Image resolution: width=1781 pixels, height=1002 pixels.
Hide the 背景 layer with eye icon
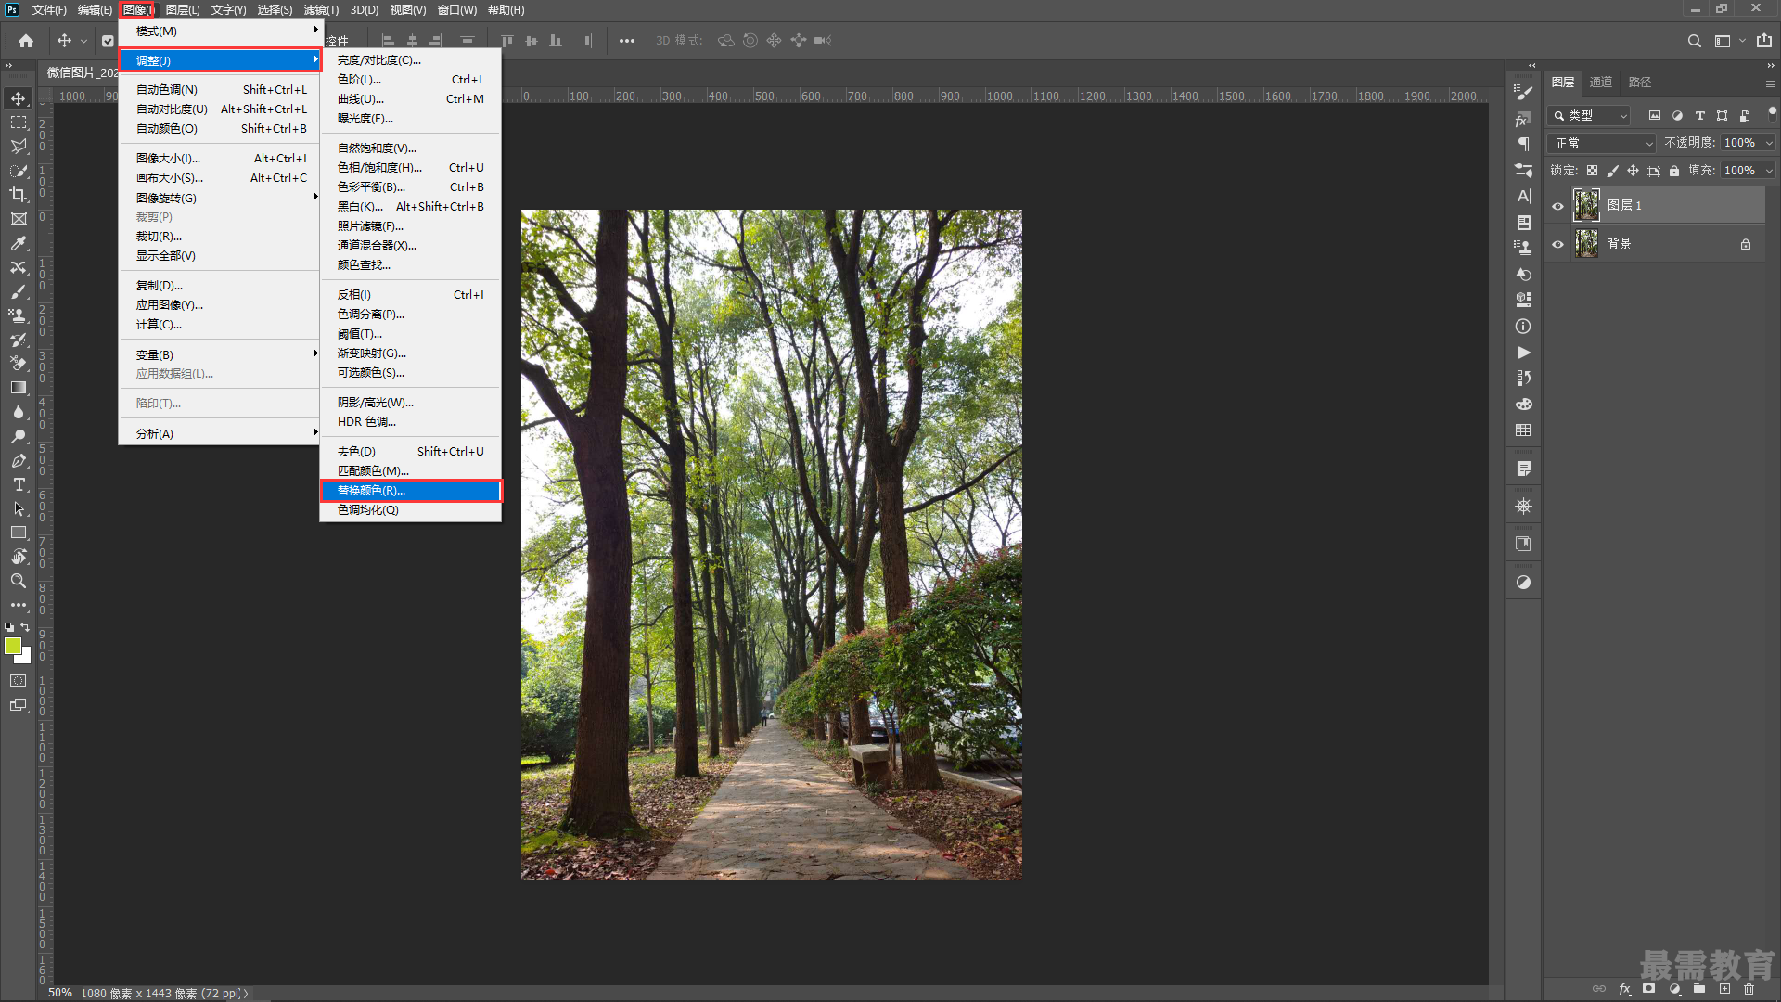[1558, 244]
